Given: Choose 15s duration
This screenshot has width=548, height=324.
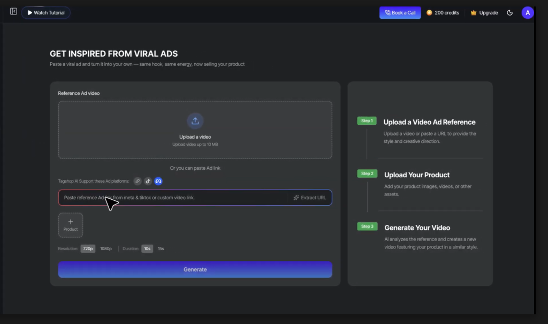Looking at the screenshot, I should [x=161, y=248].
